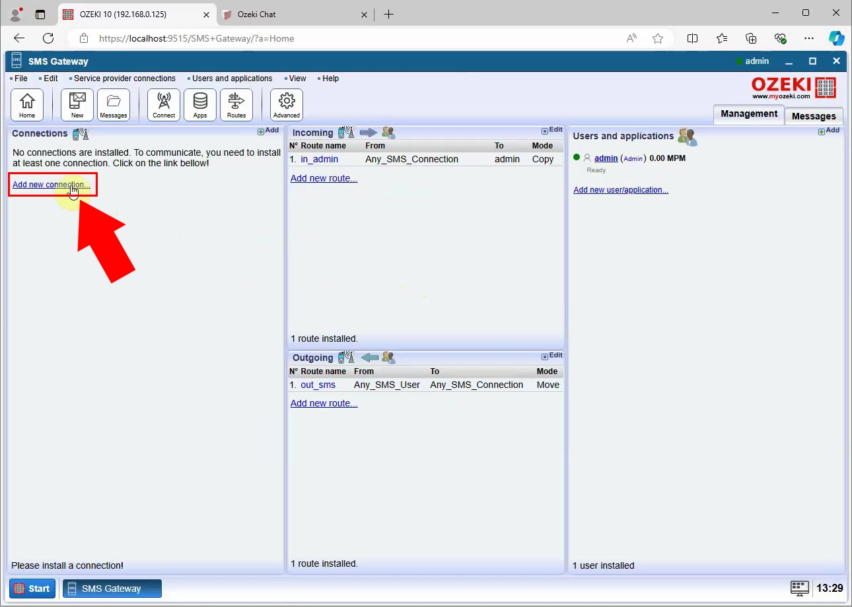Click the New message toolbar icon
The image size is (852, 607).
pyautogui.click(x=77, y=105)
